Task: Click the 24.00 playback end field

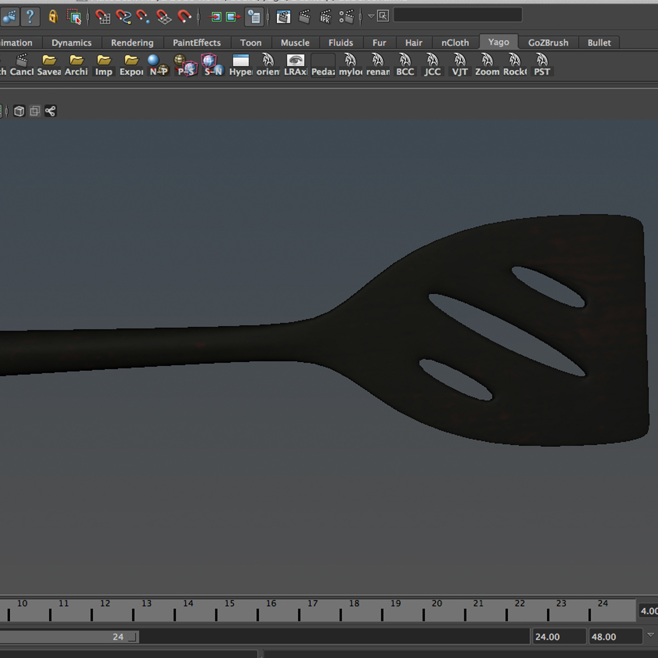Action: click(558, 637)
